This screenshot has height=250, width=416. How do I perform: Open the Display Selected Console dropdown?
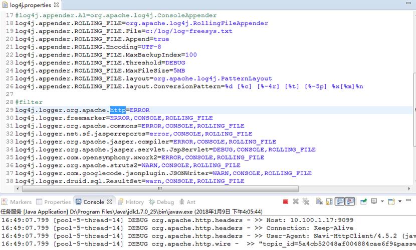(382, 201)
